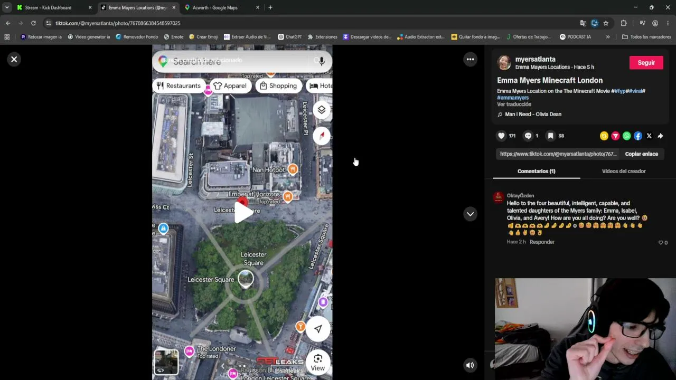The image size is (676, 380).
Task: Open more share options arrow
Action: [660, 136]
